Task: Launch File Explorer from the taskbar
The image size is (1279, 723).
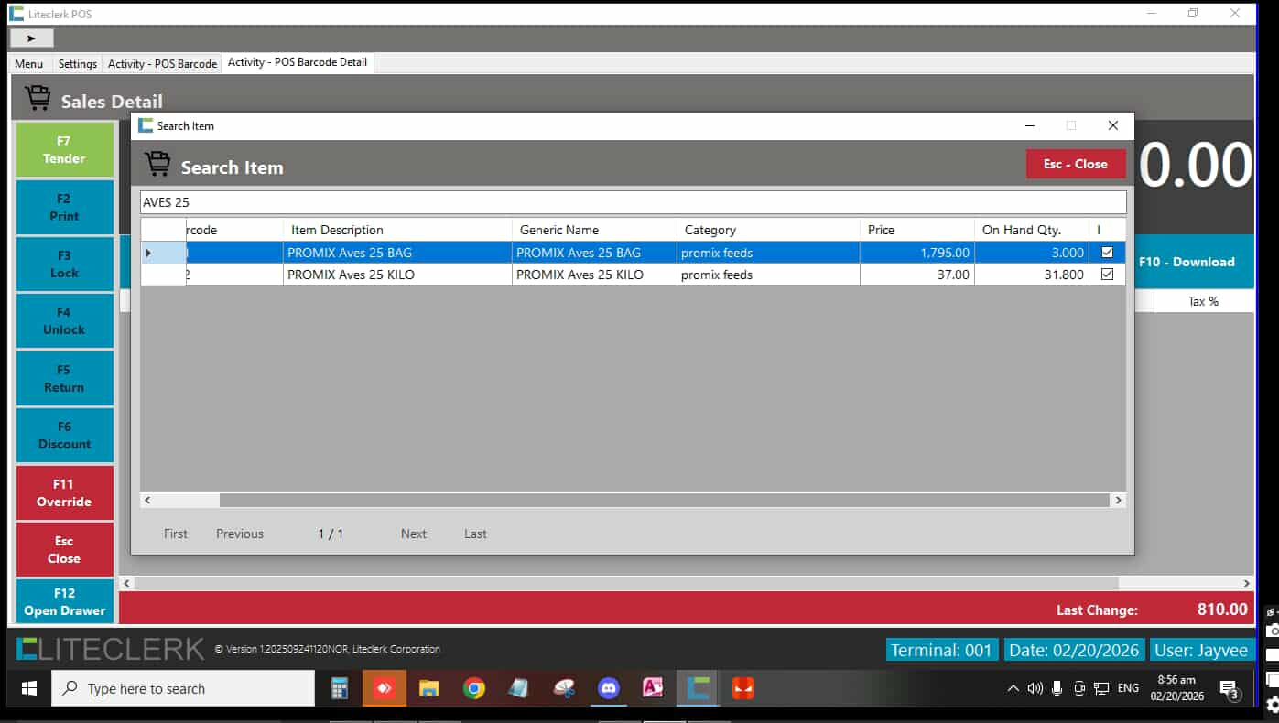Action: coord(429,688)
